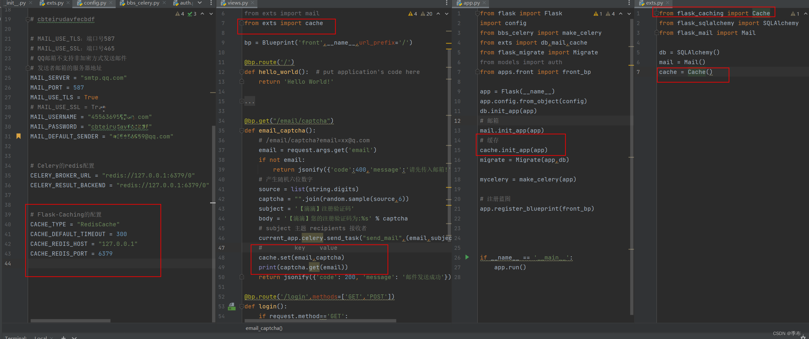Collapse email_captcha function fold marker

coord(242,131)
